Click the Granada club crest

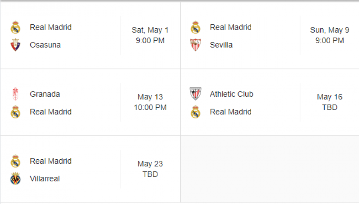(15, 94)
